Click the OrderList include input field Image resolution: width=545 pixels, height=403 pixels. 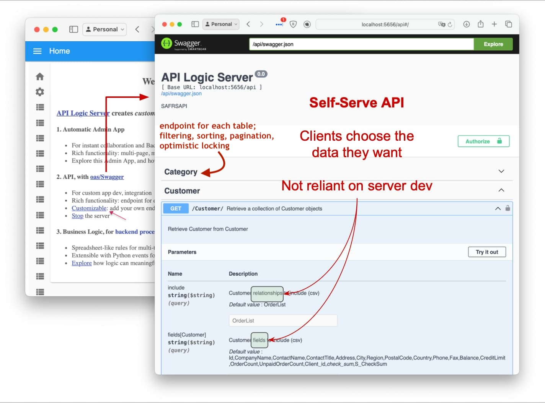click(283, 320)
